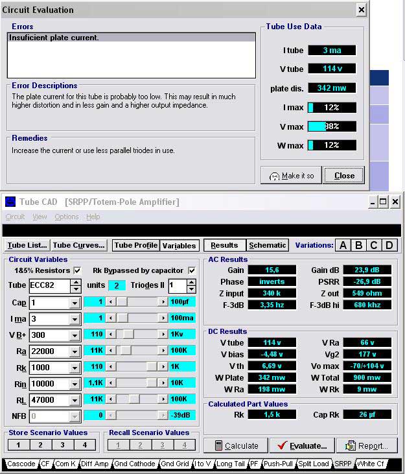The width and height of the screenshot is (405, 474).
Task: Click right arrow of Rk slider
Action: tap(163, 366)
